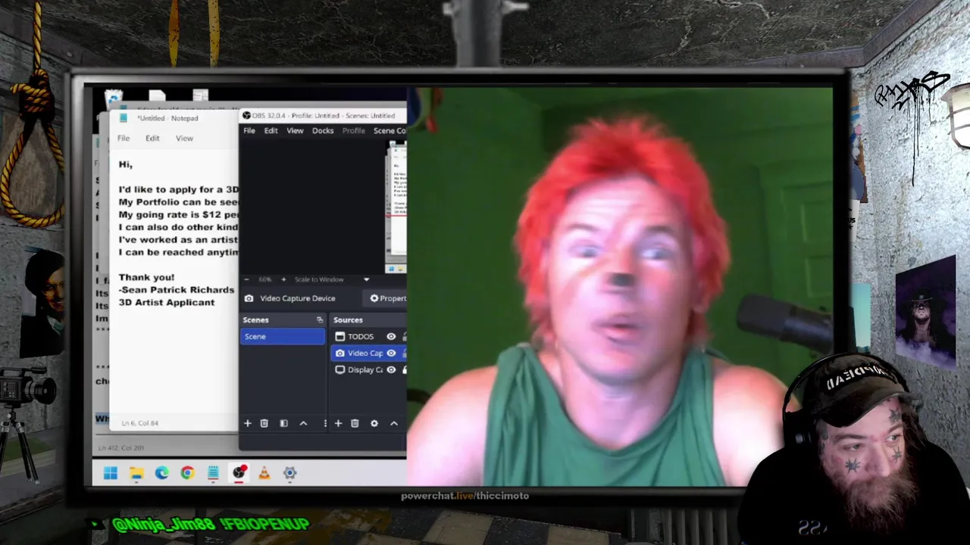Select the TODOS source row
This screenshot has height=545, width=970.
(x=368, y=337)
